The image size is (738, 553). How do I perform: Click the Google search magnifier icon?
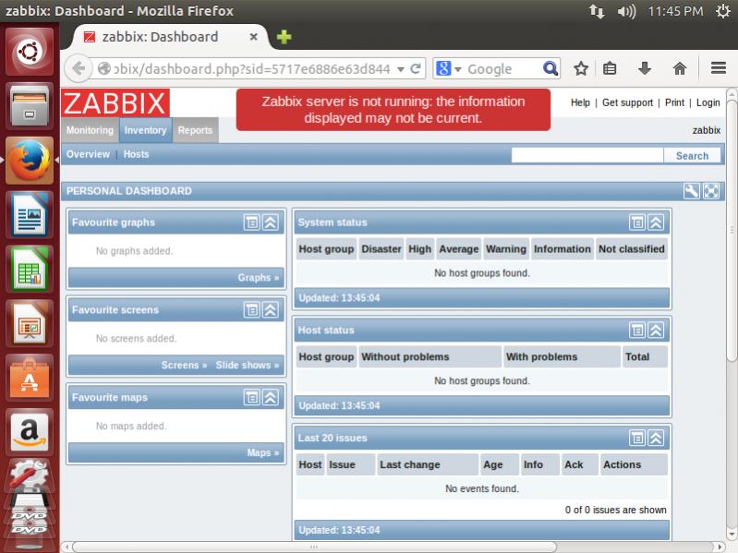[x=550, y=68]
